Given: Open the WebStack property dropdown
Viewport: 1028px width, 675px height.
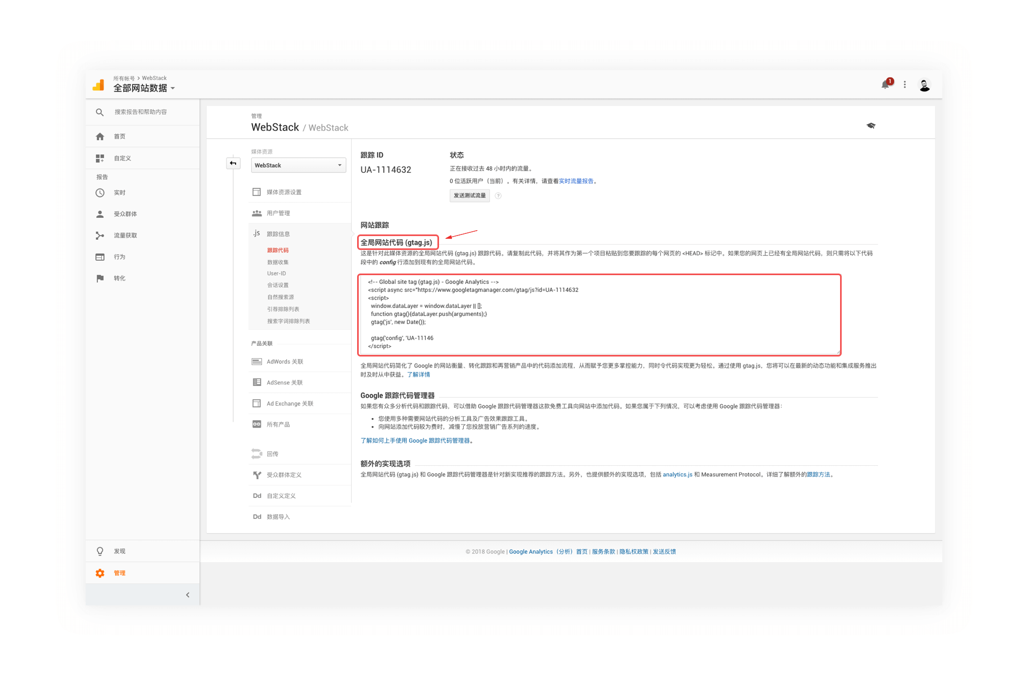Looking at the screenshot, I should pos(298,165).
